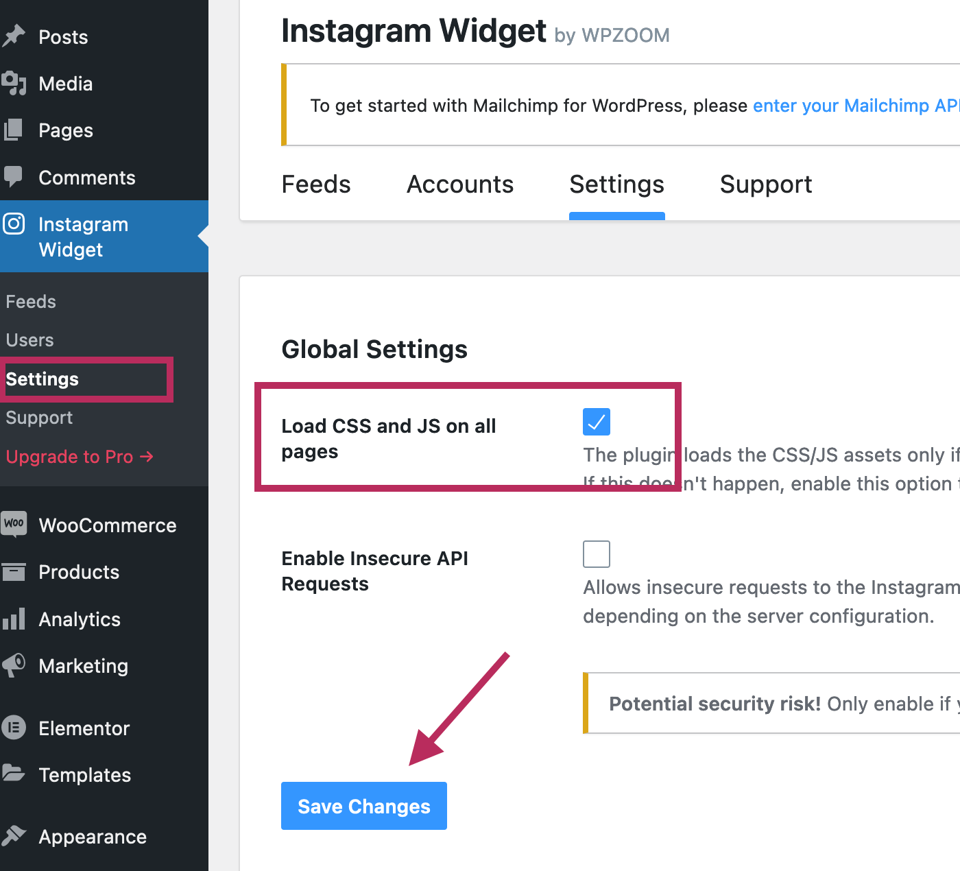Click the Elementor circle icon
The image size is (960, 871).
pos(14,728)
